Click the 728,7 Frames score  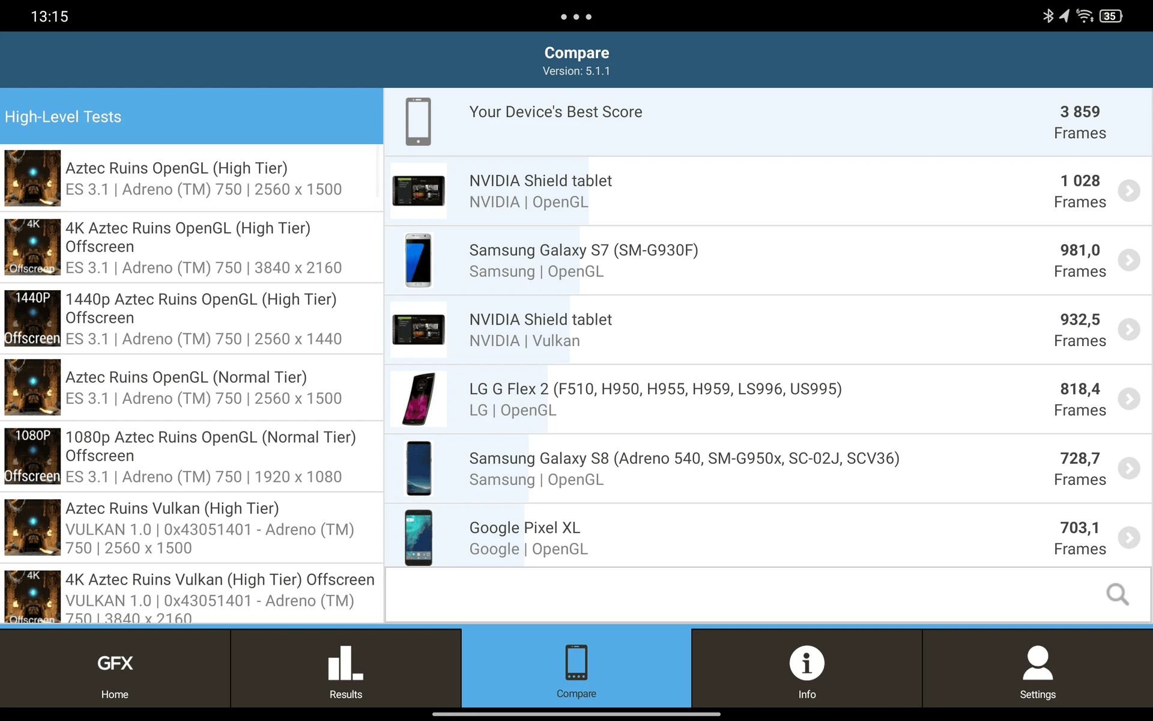1080,469
